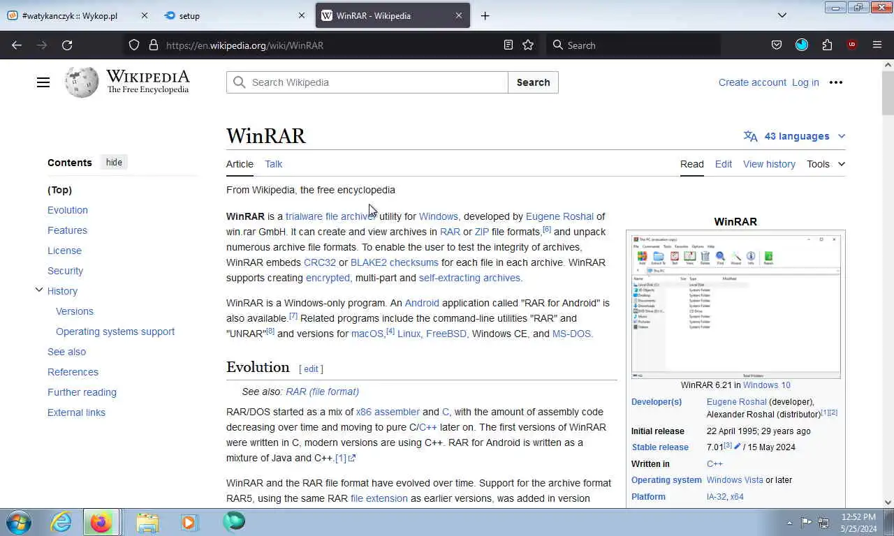Open external link icon after citation [1]
Screen dimensions: 894x536
pyautogui.click(x=352, y=459)
